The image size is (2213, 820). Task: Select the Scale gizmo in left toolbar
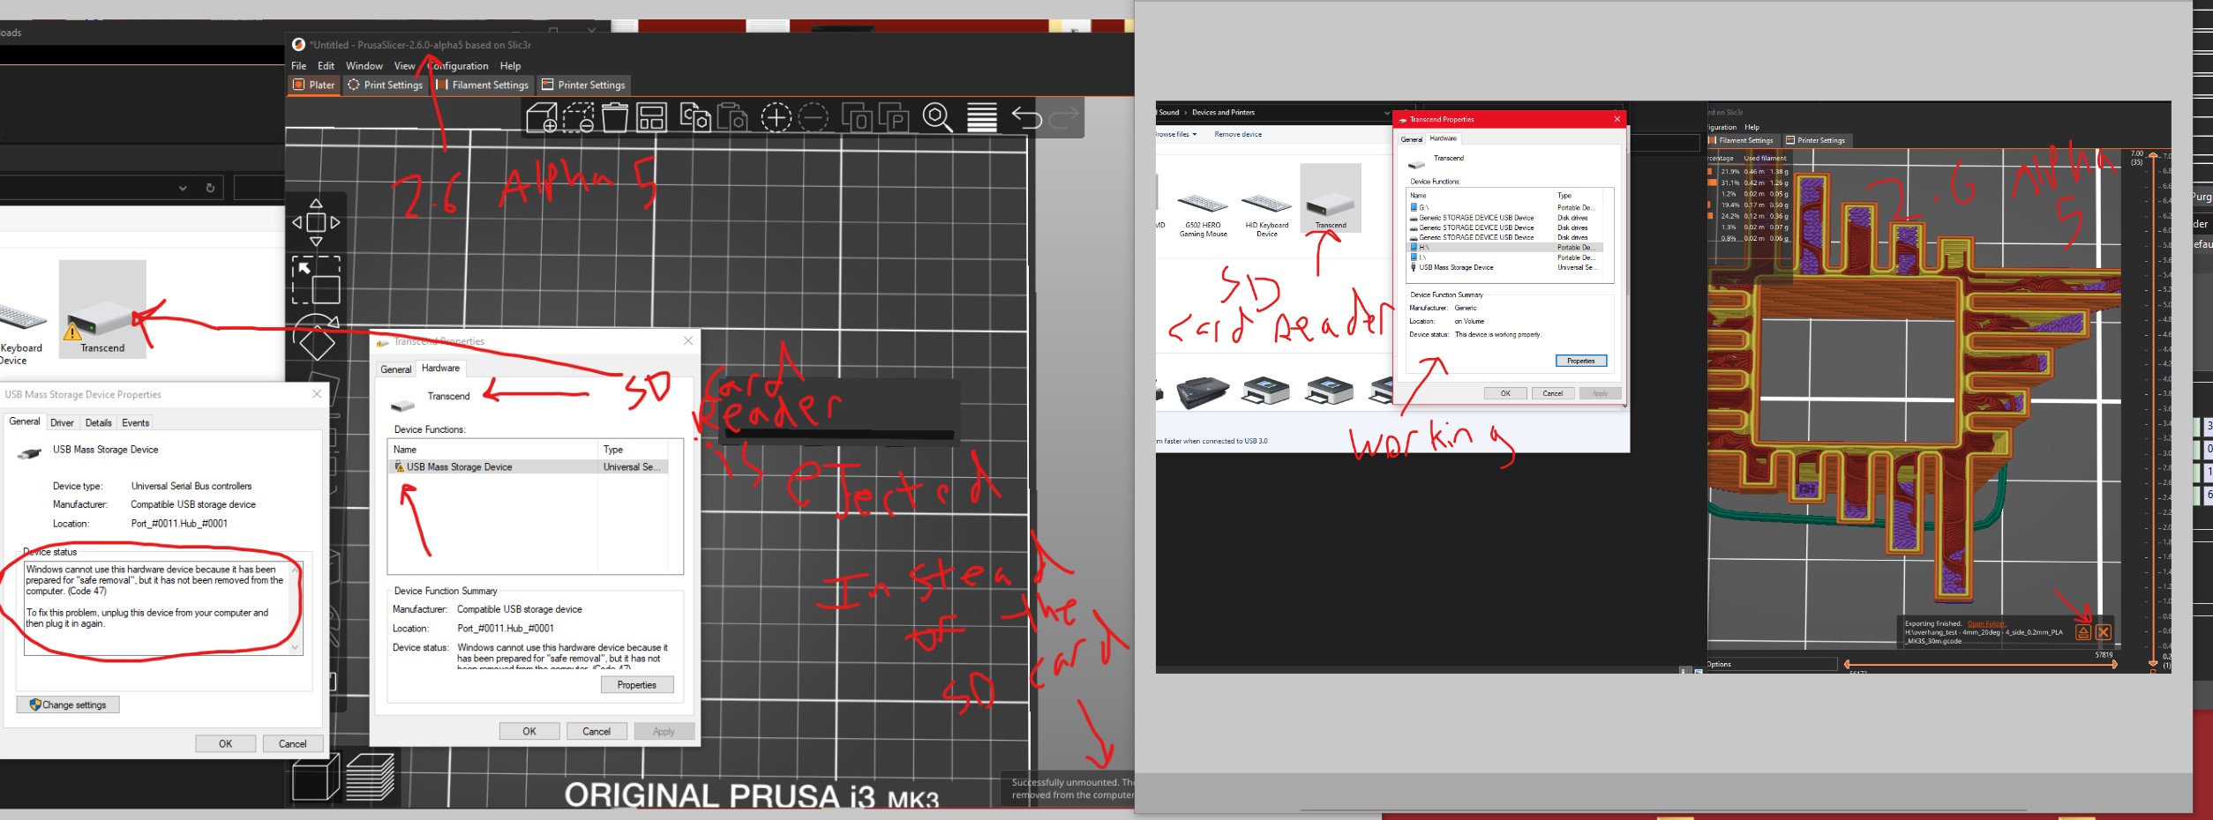[316, 280]
